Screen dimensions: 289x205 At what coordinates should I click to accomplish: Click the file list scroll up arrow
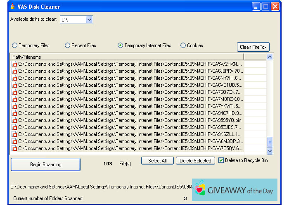[x=270, y=57]
